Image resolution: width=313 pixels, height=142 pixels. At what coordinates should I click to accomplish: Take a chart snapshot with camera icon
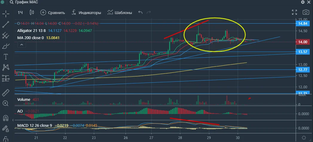306,12
